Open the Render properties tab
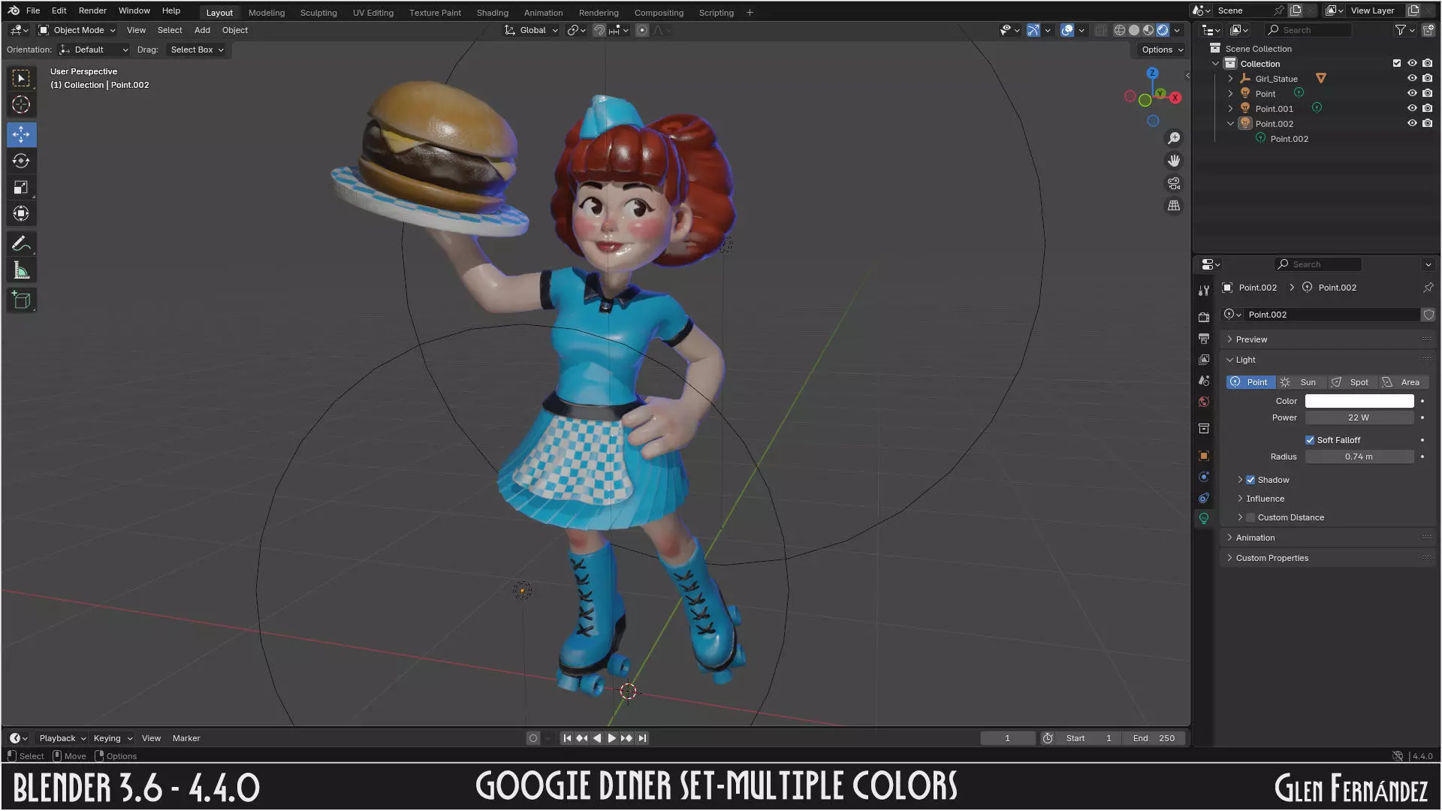Viewport: 1442px width, 811px height. pos(1204,318)
